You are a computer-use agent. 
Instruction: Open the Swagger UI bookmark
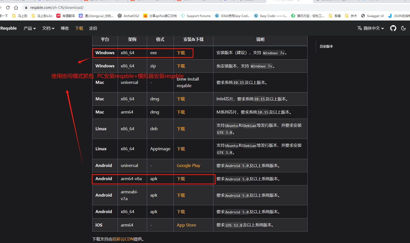pyautogui.click(x=372, y=16)
